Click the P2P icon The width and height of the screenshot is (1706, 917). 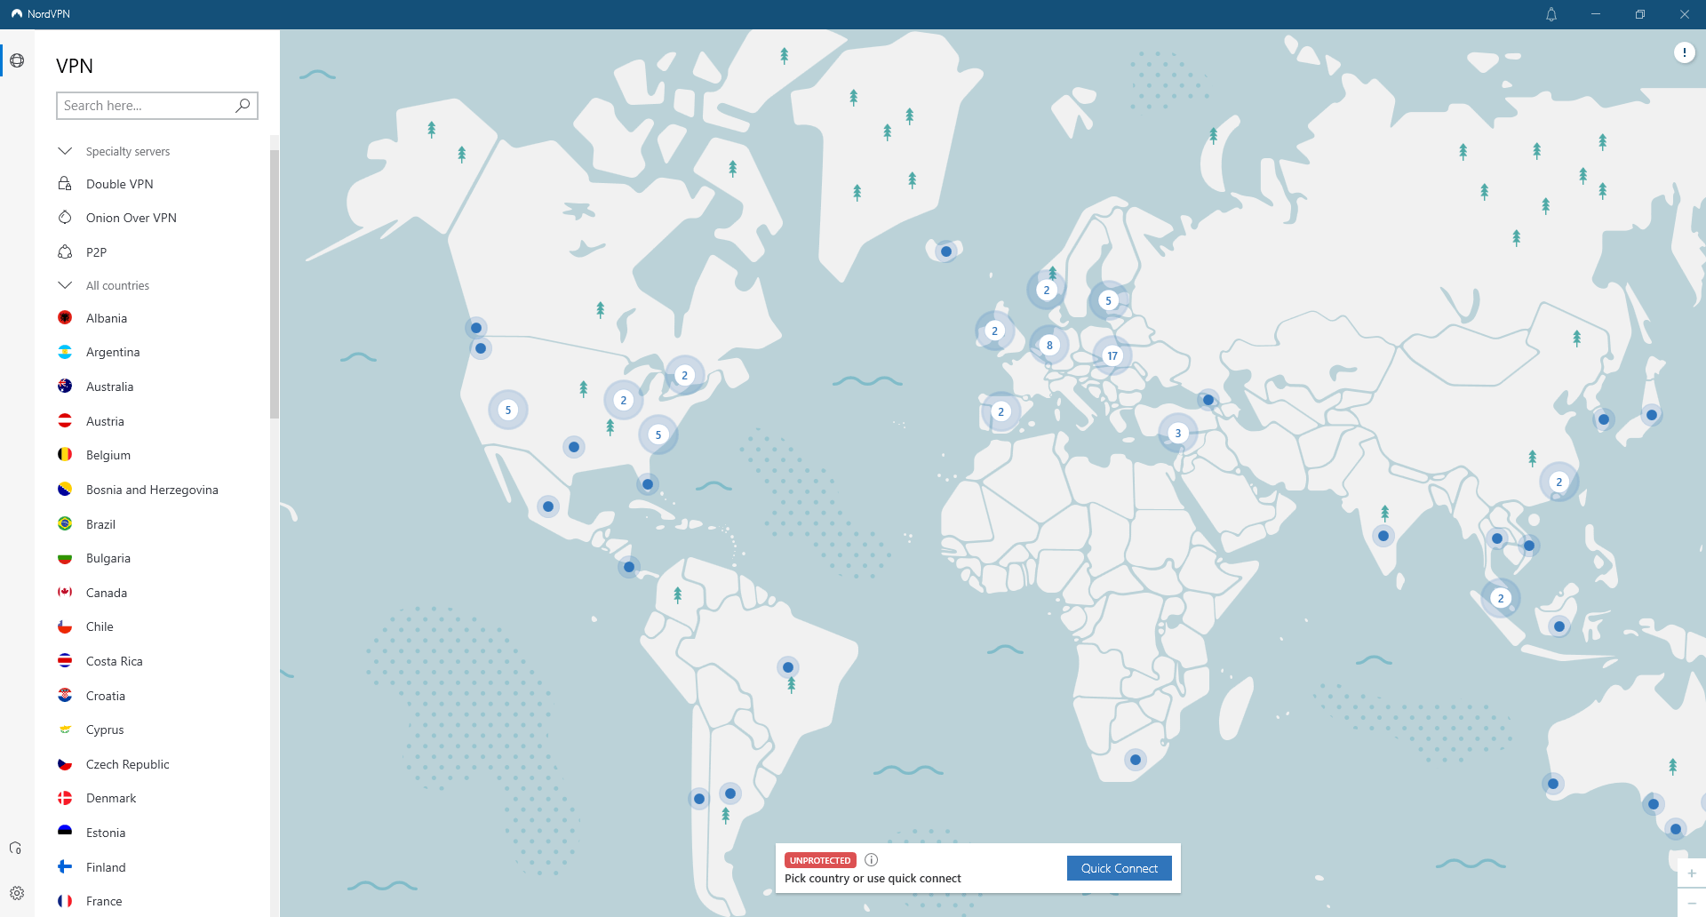pyautogui.click(x=65, y=252)
